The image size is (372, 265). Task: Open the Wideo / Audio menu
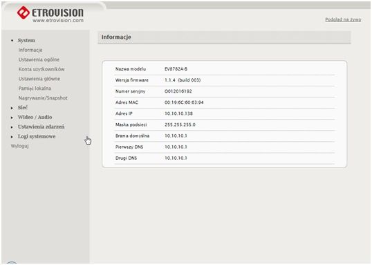click(35, 117)
